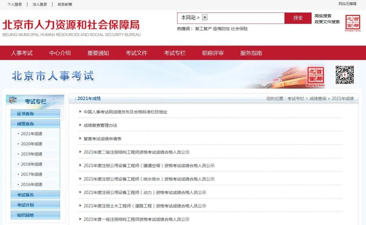Image resolution: width=366 pixels, height=225 pixels.
Task: Open the 本网站 search scope dropdown
Action: click(x=205, y=18)
